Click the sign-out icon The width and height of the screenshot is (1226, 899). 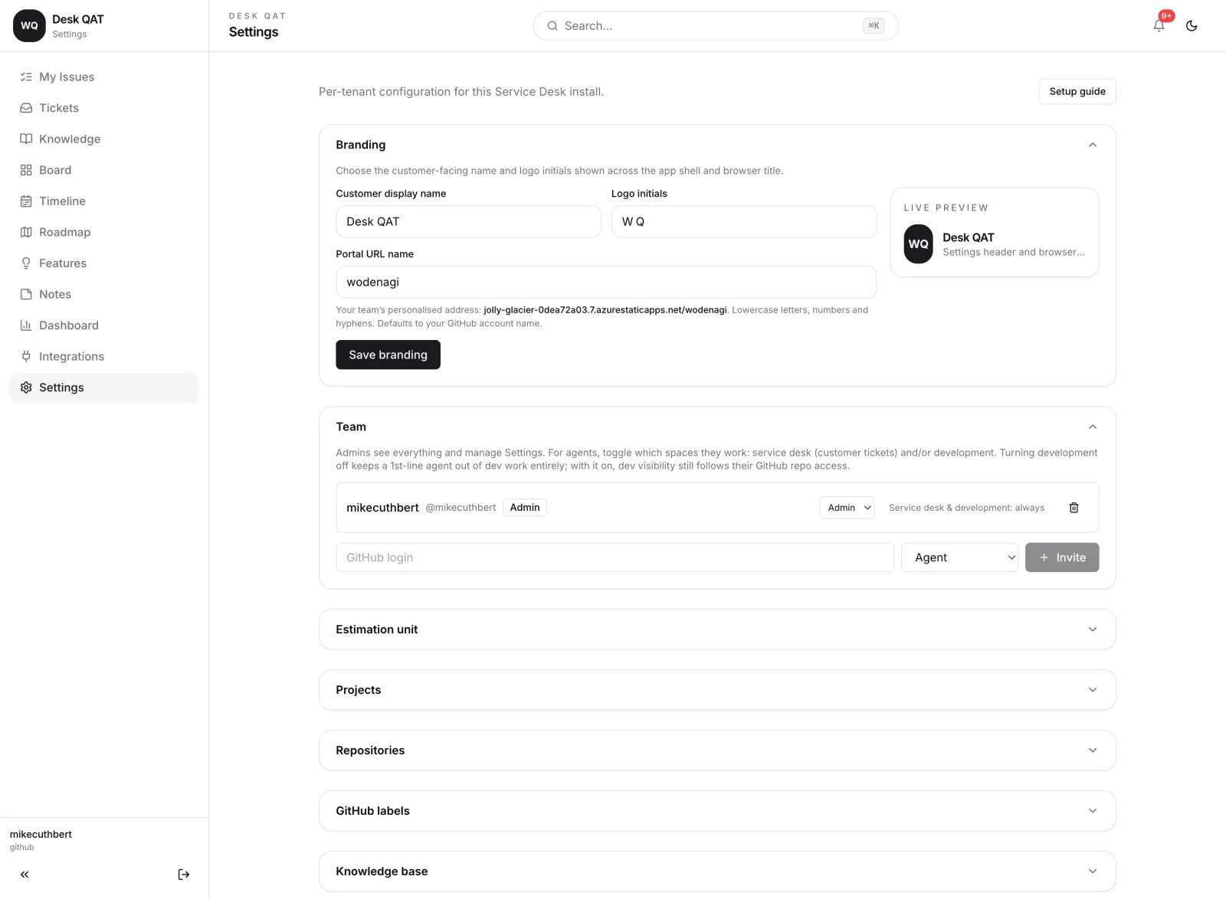pos(184,874)
